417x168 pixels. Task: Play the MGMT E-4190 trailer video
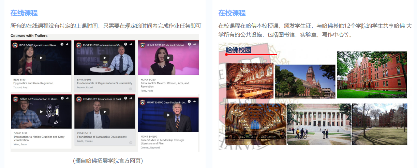[168, 115]
